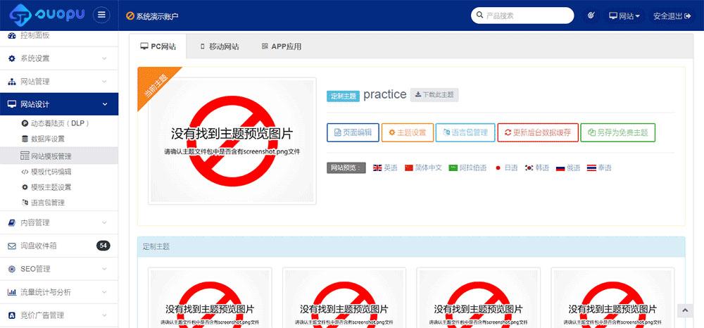Click the practice theme name

pos(385,94)
